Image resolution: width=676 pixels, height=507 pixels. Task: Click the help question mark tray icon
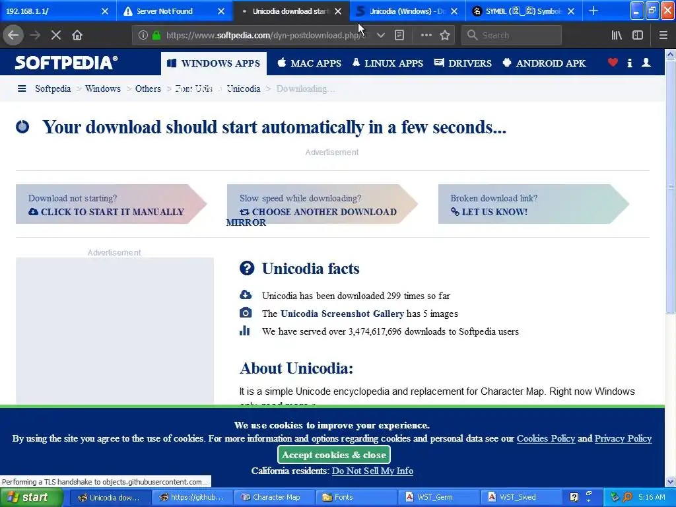click(574, 497)
